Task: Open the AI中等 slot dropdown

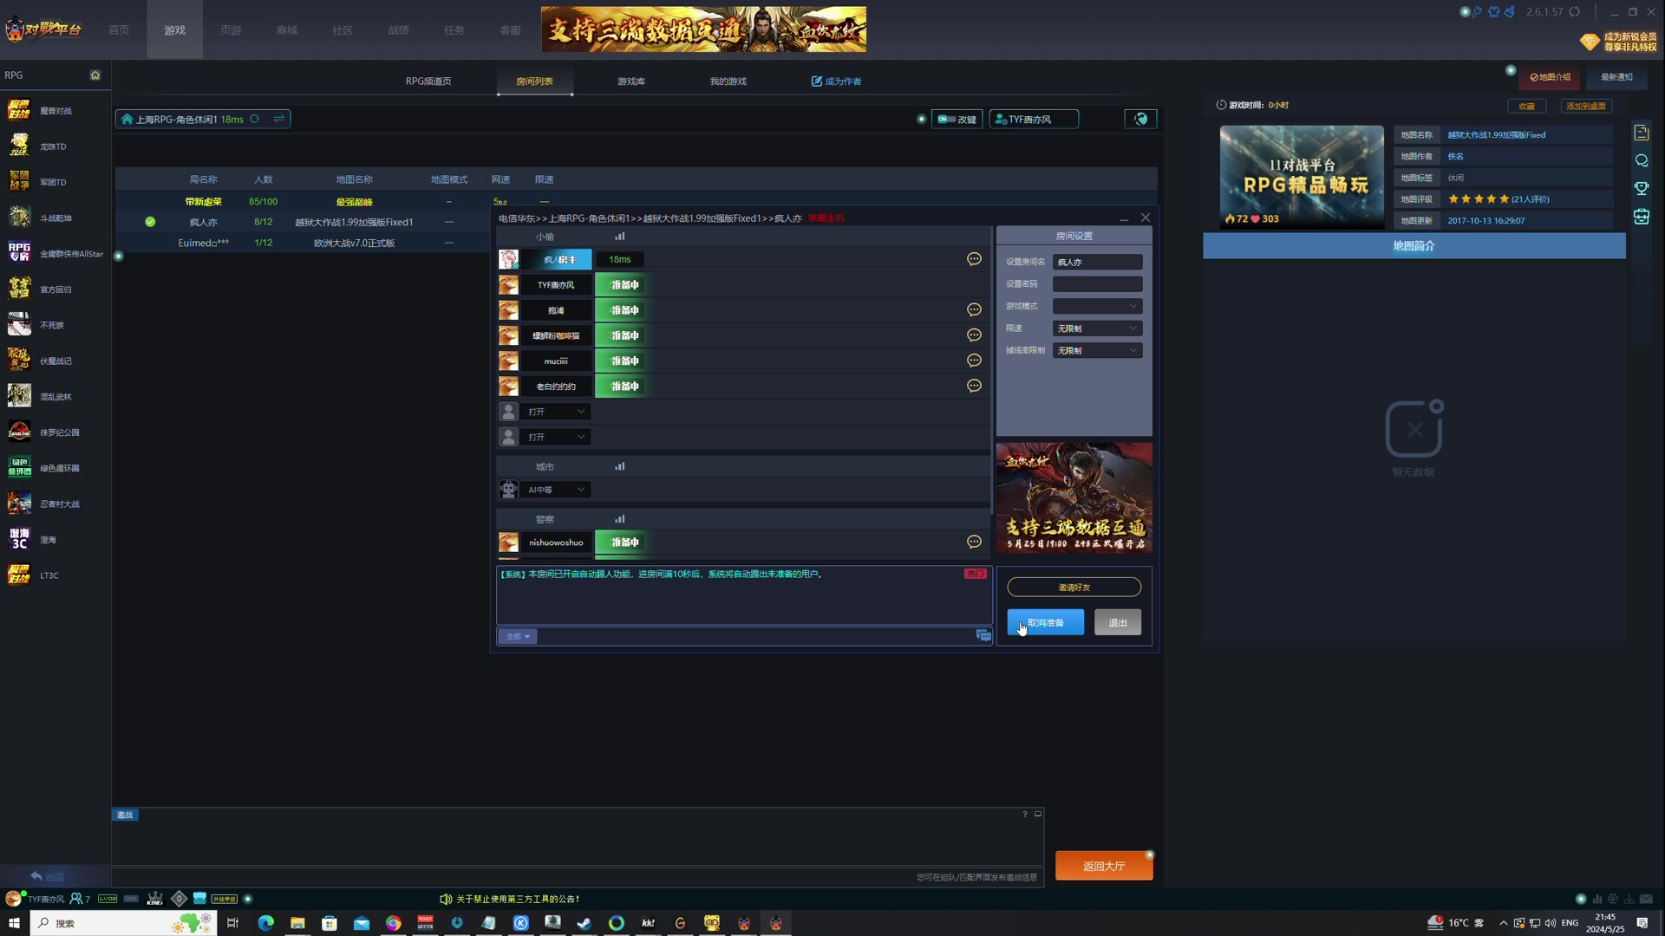Action: click(556, 490)
